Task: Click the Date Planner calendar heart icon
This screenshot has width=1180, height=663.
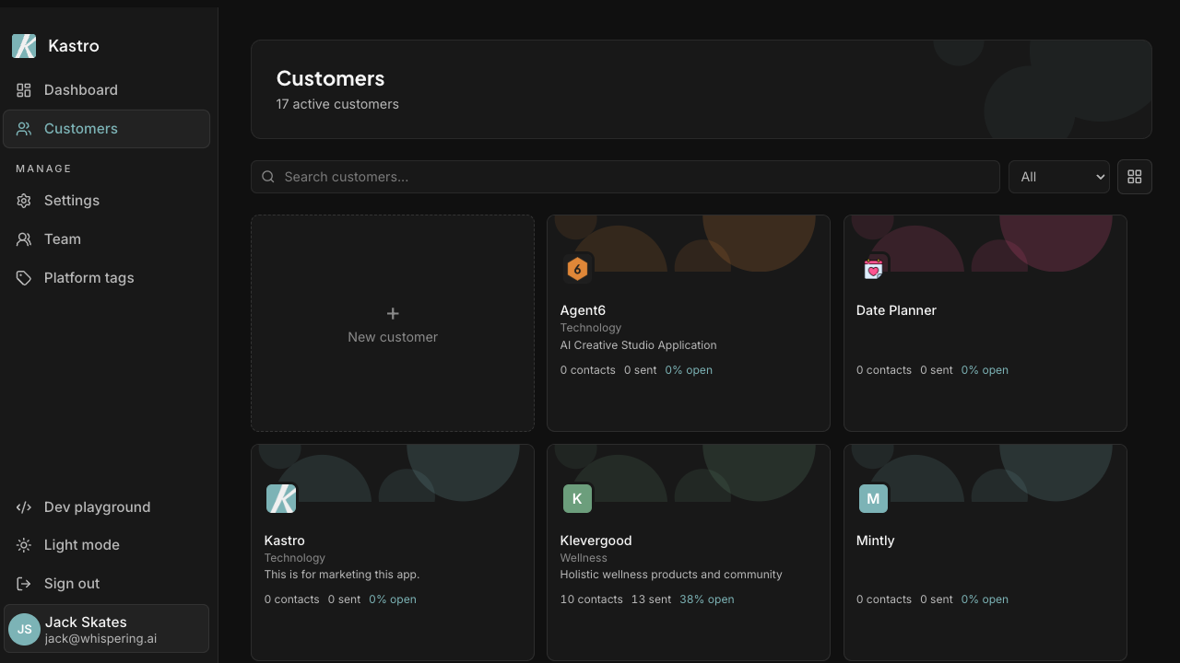Action: [x=873, y=269]
